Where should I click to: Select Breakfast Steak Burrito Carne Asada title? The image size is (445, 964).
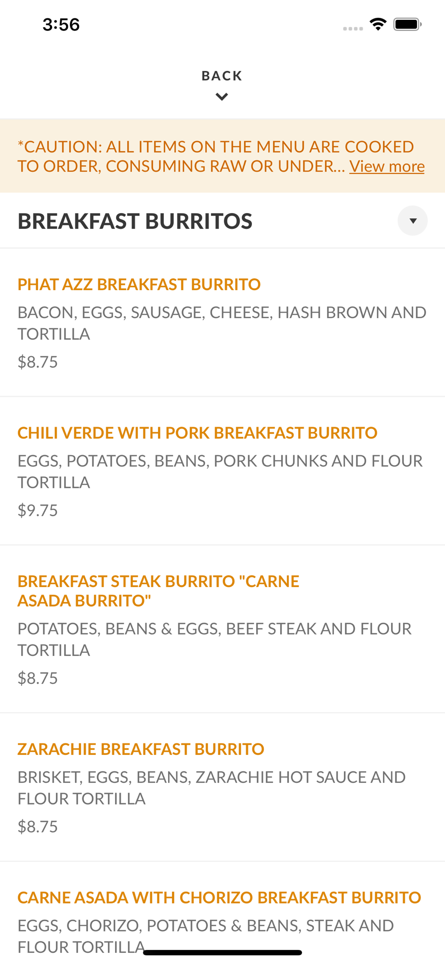point(158,591)
